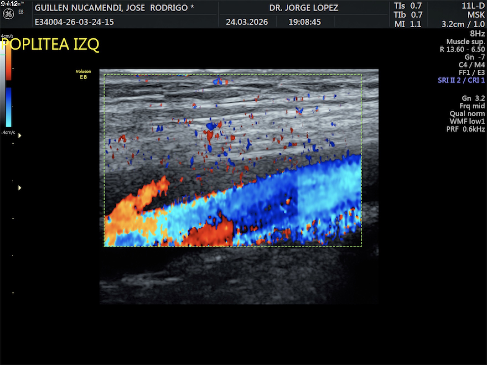The image size is (487, 365).
Task: Click the MI 1.1 mechanical index readout
Action: point(408,24)
